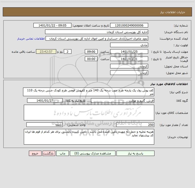Click the countdown timer 23:42:57
The image size is (195, 188).
point(46,52)
